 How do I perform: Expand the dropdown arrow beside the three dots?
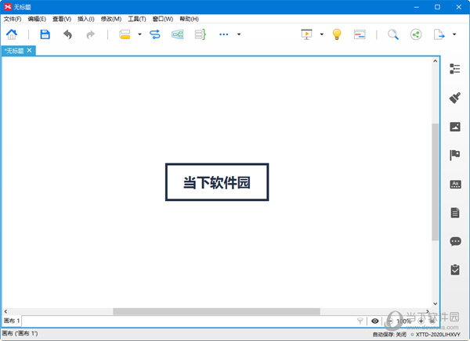click(x=239, y=34)
